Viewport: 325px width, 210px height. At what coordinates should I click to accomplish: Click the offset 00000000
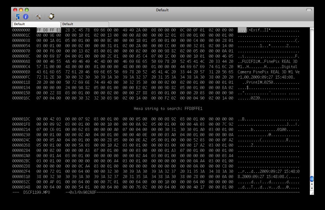click(x=21, y=30)
